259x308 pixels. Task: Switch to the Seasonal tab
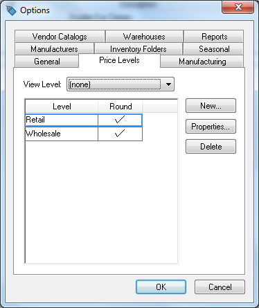[213, 48]
